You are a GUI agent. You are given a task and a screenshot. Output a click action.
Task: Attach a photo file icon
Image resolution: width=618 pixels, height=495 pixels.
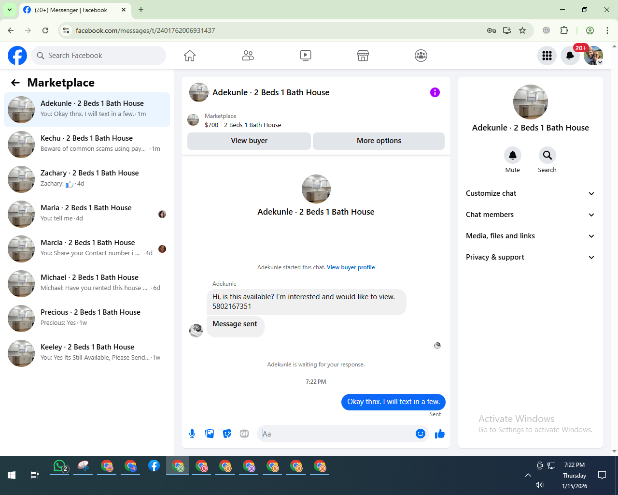(x=210, y=434)
